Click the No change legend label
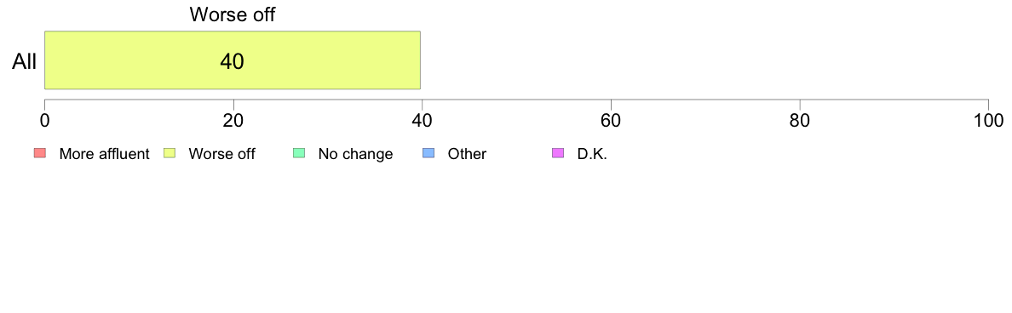This screenshot has width=1012, height=313. click(355, 154)
